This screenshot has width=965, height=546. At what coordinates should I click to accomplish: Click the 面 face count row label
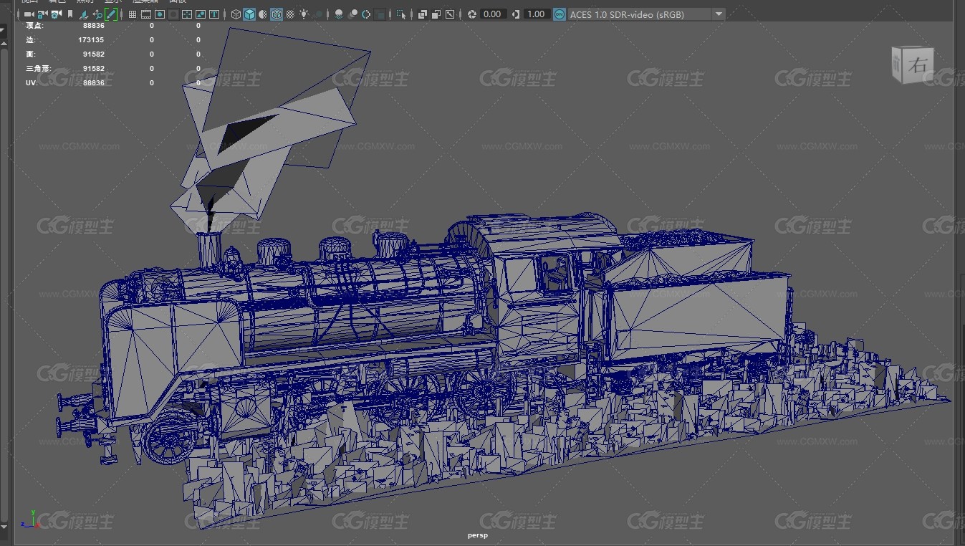point(30,54)
